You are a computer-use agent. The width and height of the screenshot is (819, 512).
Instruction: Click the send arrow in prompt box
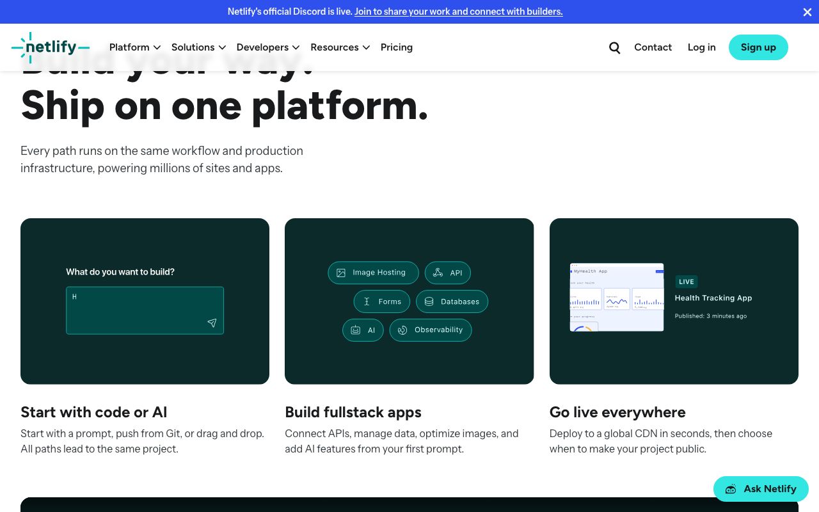pos(212,323)
